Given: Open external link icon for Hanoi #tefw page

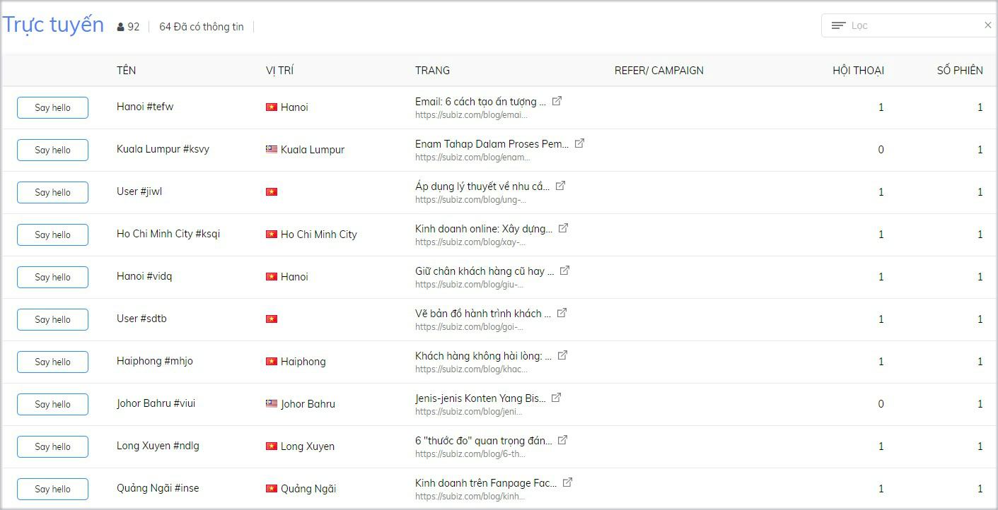Looking at the screenshot, I should pyautogui.click(x=557, y=101).
